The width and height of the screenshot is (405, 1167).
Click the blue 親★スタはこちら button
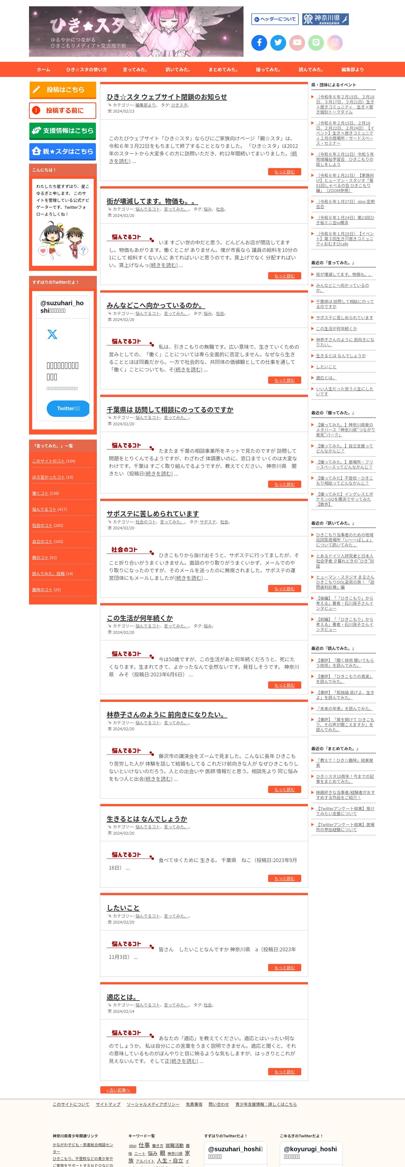pyautogui.click(x=62, y=152)
